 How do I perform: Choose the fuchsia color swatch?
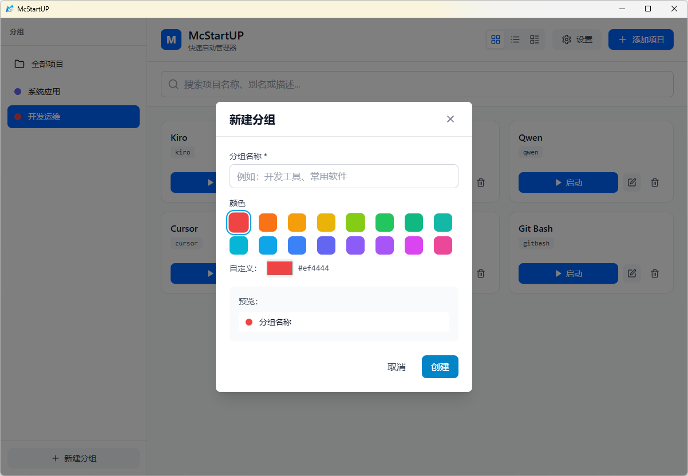414,245
